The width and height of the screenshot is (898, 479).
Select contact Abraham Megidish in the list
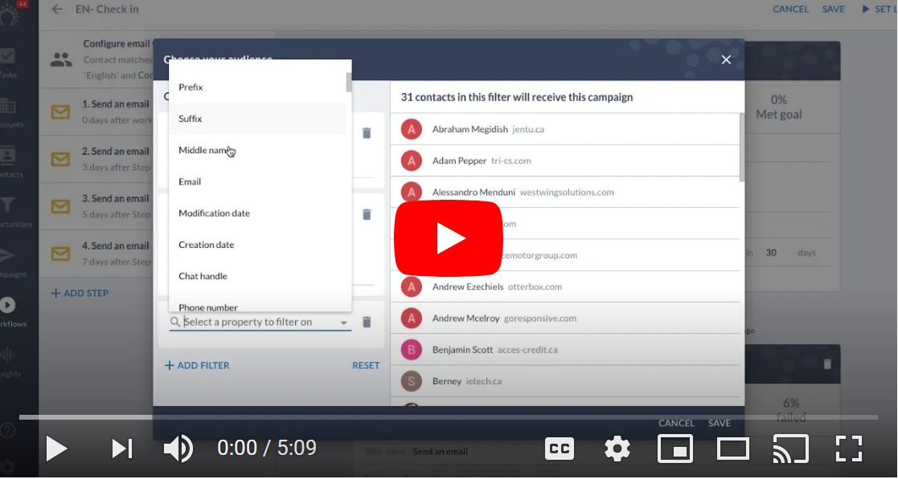pyautogui.click(x=470, y=129)
